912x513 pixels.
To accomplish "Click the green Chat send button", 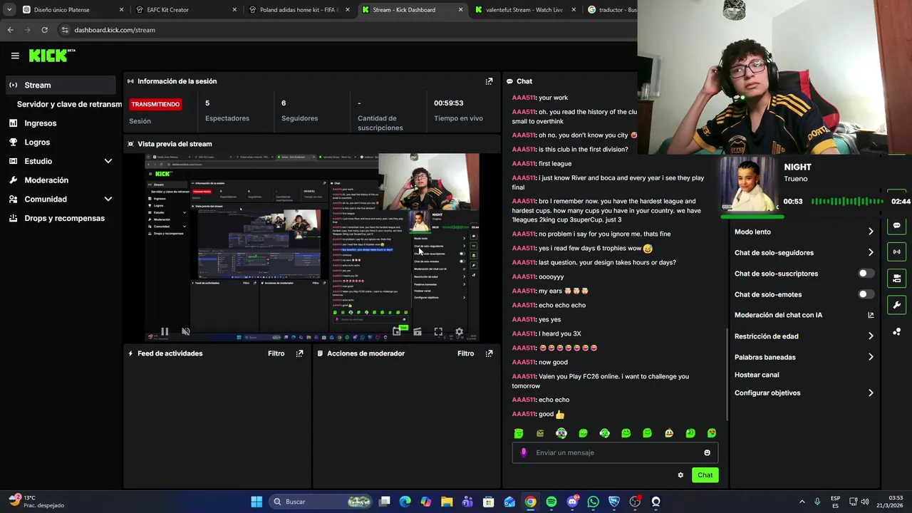I will pos(705,475).
